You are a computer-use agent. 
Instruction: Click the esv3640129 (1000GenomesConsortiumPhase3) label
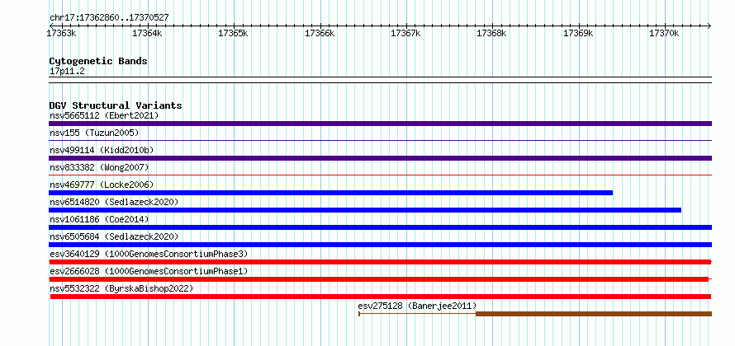pos(149,254)
